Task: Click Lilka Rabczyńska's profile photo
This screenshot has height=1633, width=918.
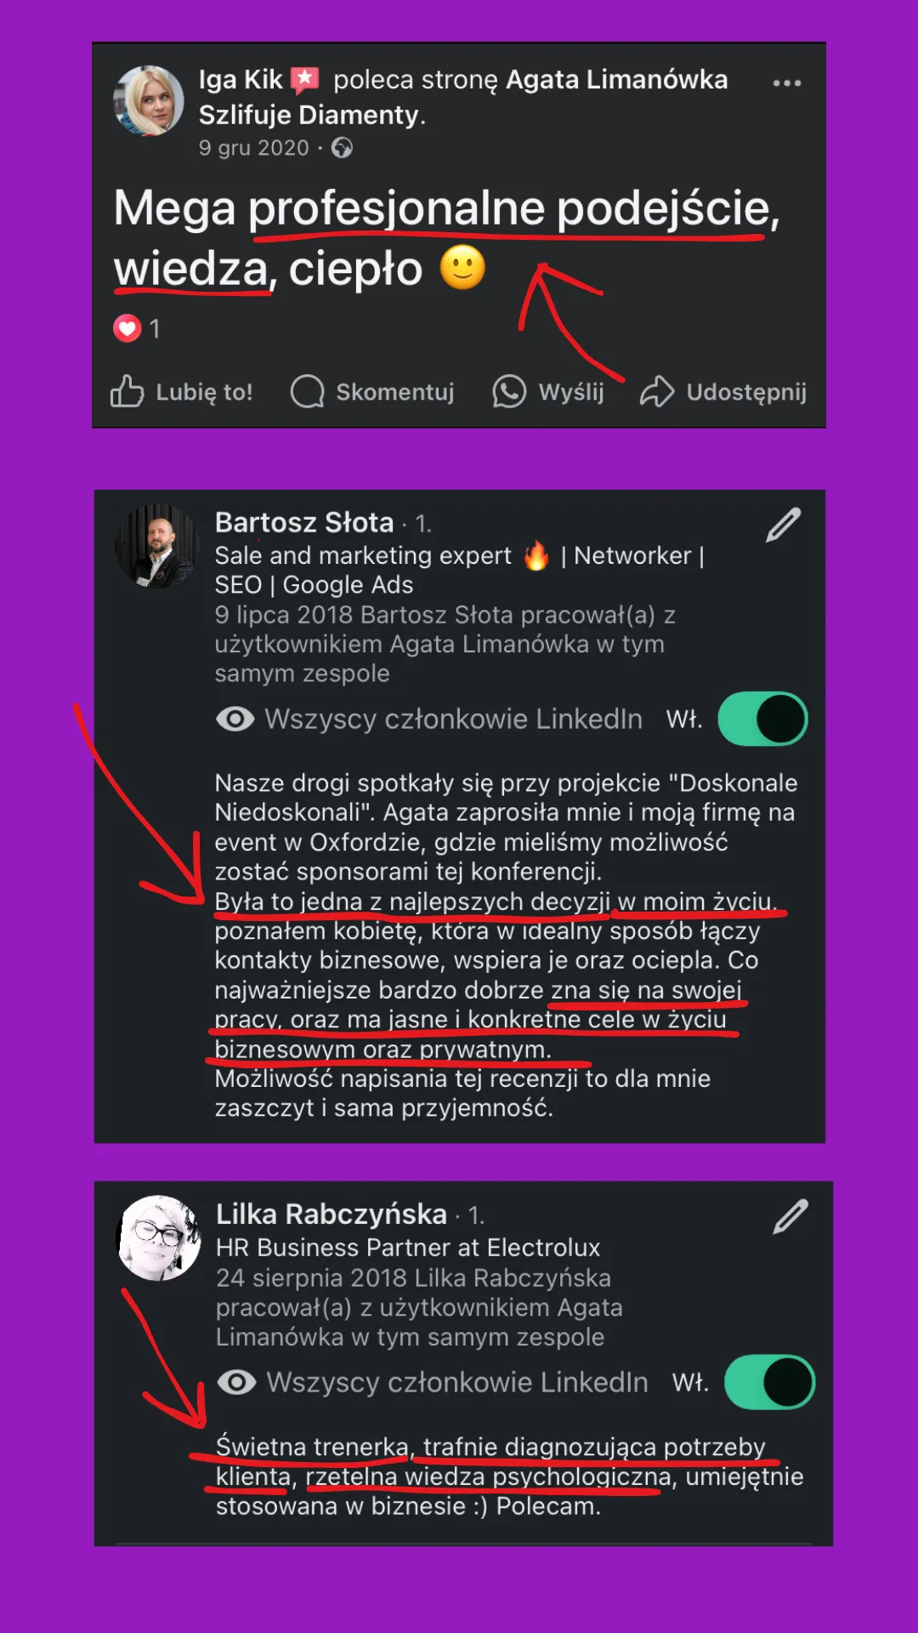Action: [x=159, y=1238]
